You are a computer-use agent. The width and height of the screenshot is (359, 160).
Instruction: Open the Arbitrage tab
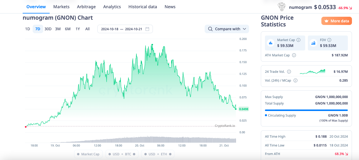pos(86,6)
